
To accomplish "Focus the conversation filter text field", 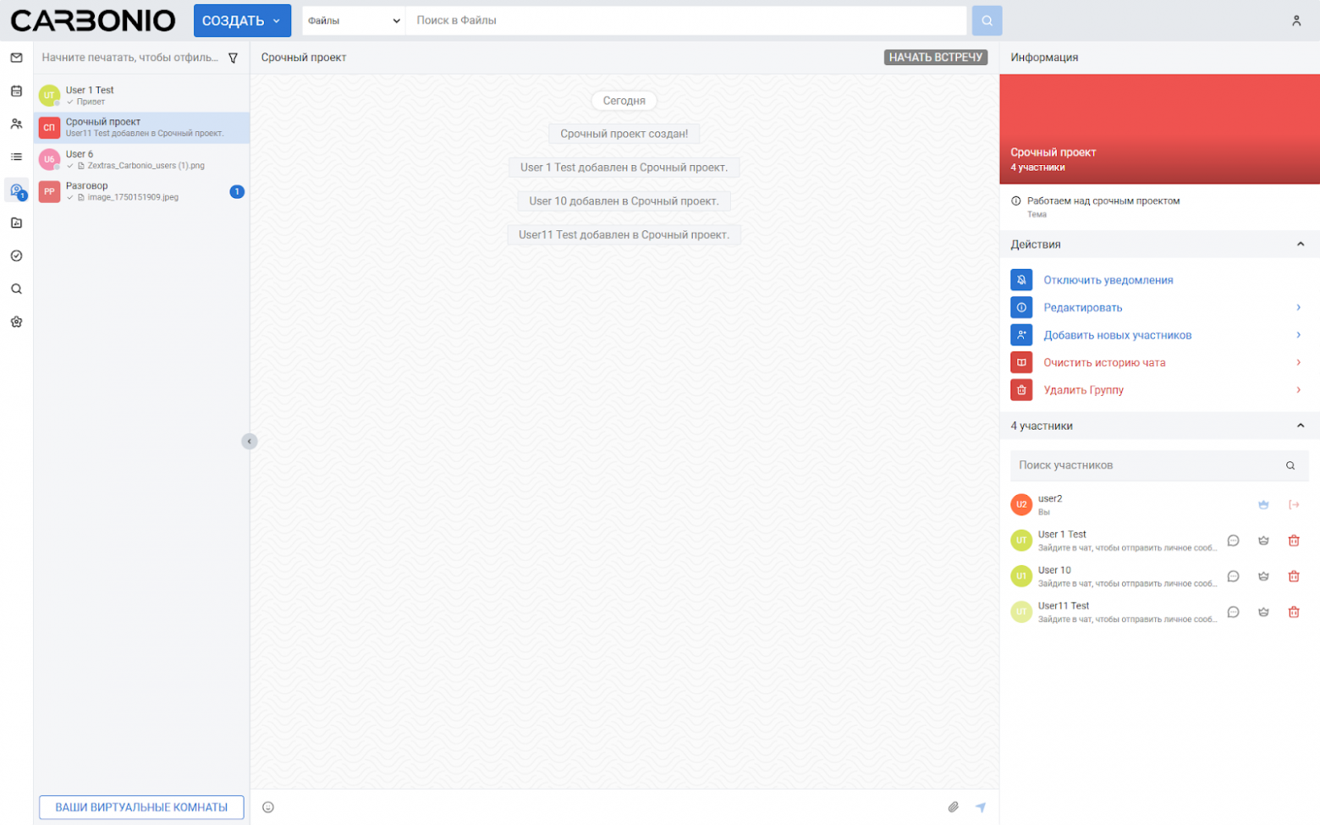I will click(129, 58).
